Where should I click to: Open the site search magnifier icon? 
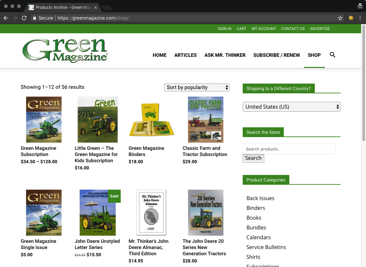(x=332, y=55)
